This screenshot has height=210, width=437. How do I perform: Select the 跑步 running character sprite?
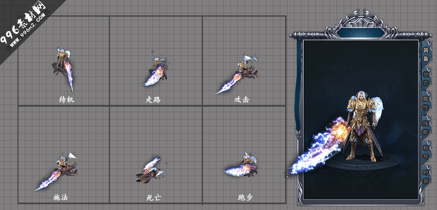click(x=241, y=164)
